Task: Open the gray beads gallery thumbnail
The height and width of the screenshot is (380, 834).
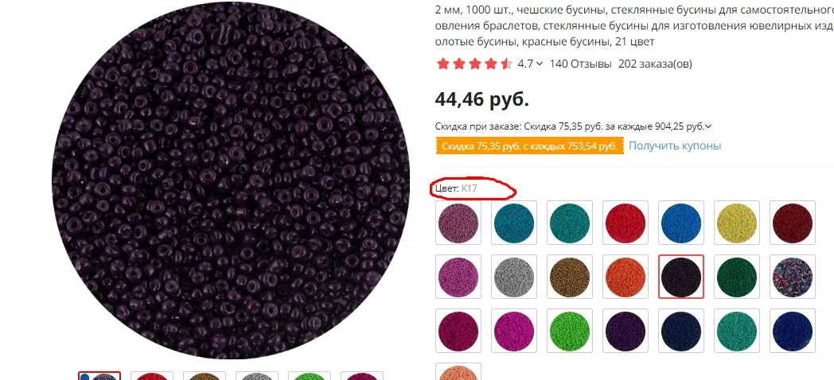Action: (257, 376)
